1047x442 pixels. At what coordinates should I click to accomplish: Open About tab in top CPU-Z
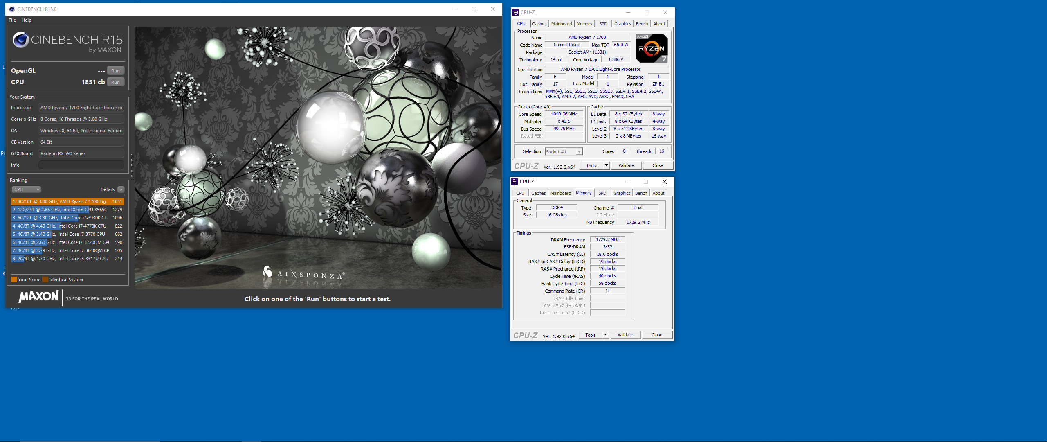point(659,24)
